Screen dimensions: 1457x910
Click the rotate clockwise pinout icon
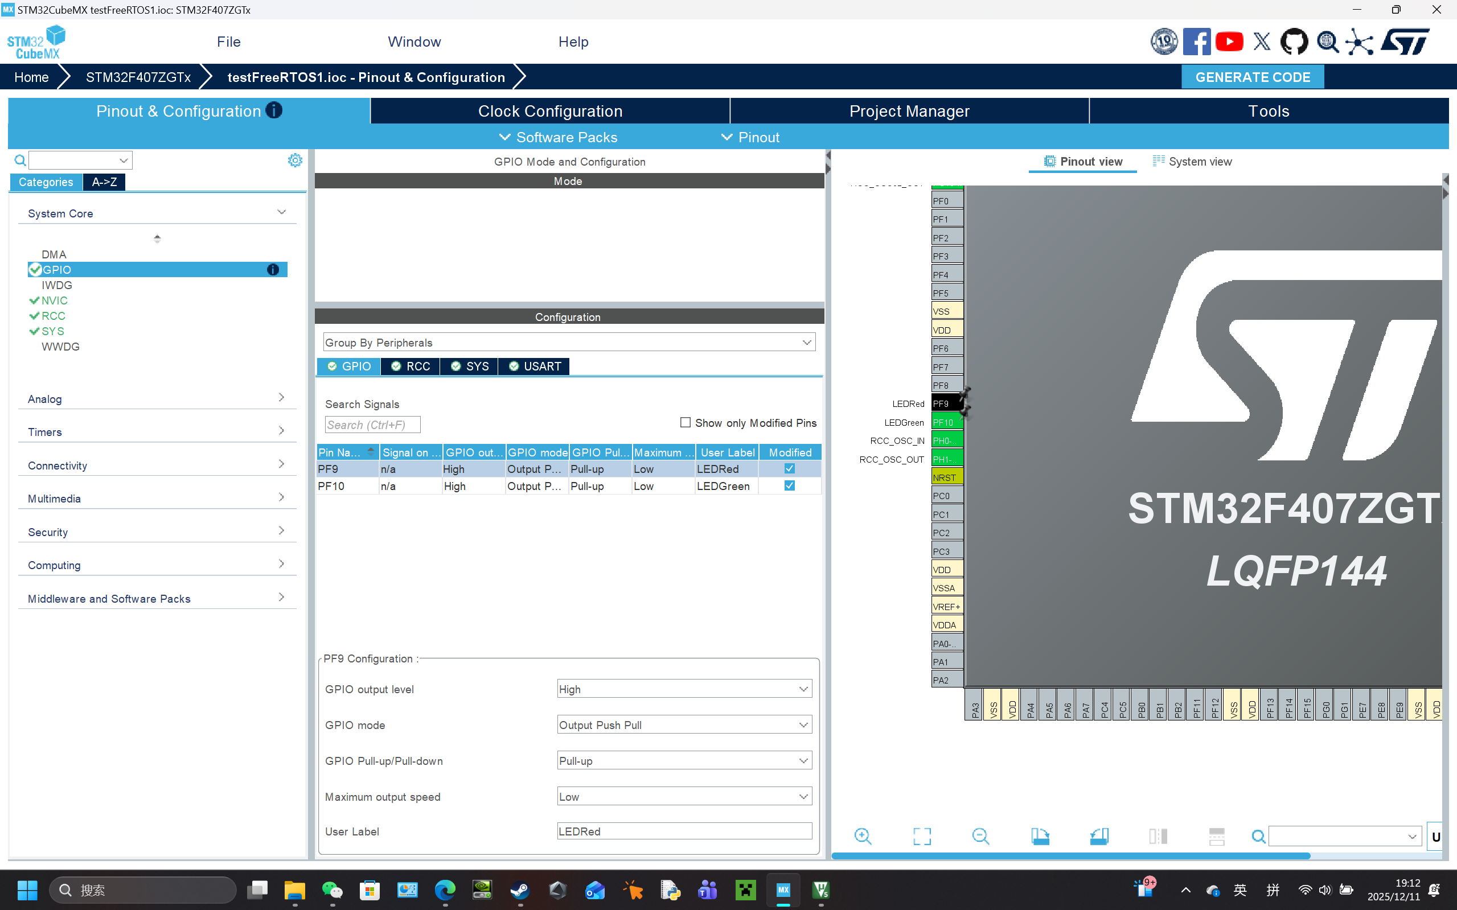point(1040,836)
